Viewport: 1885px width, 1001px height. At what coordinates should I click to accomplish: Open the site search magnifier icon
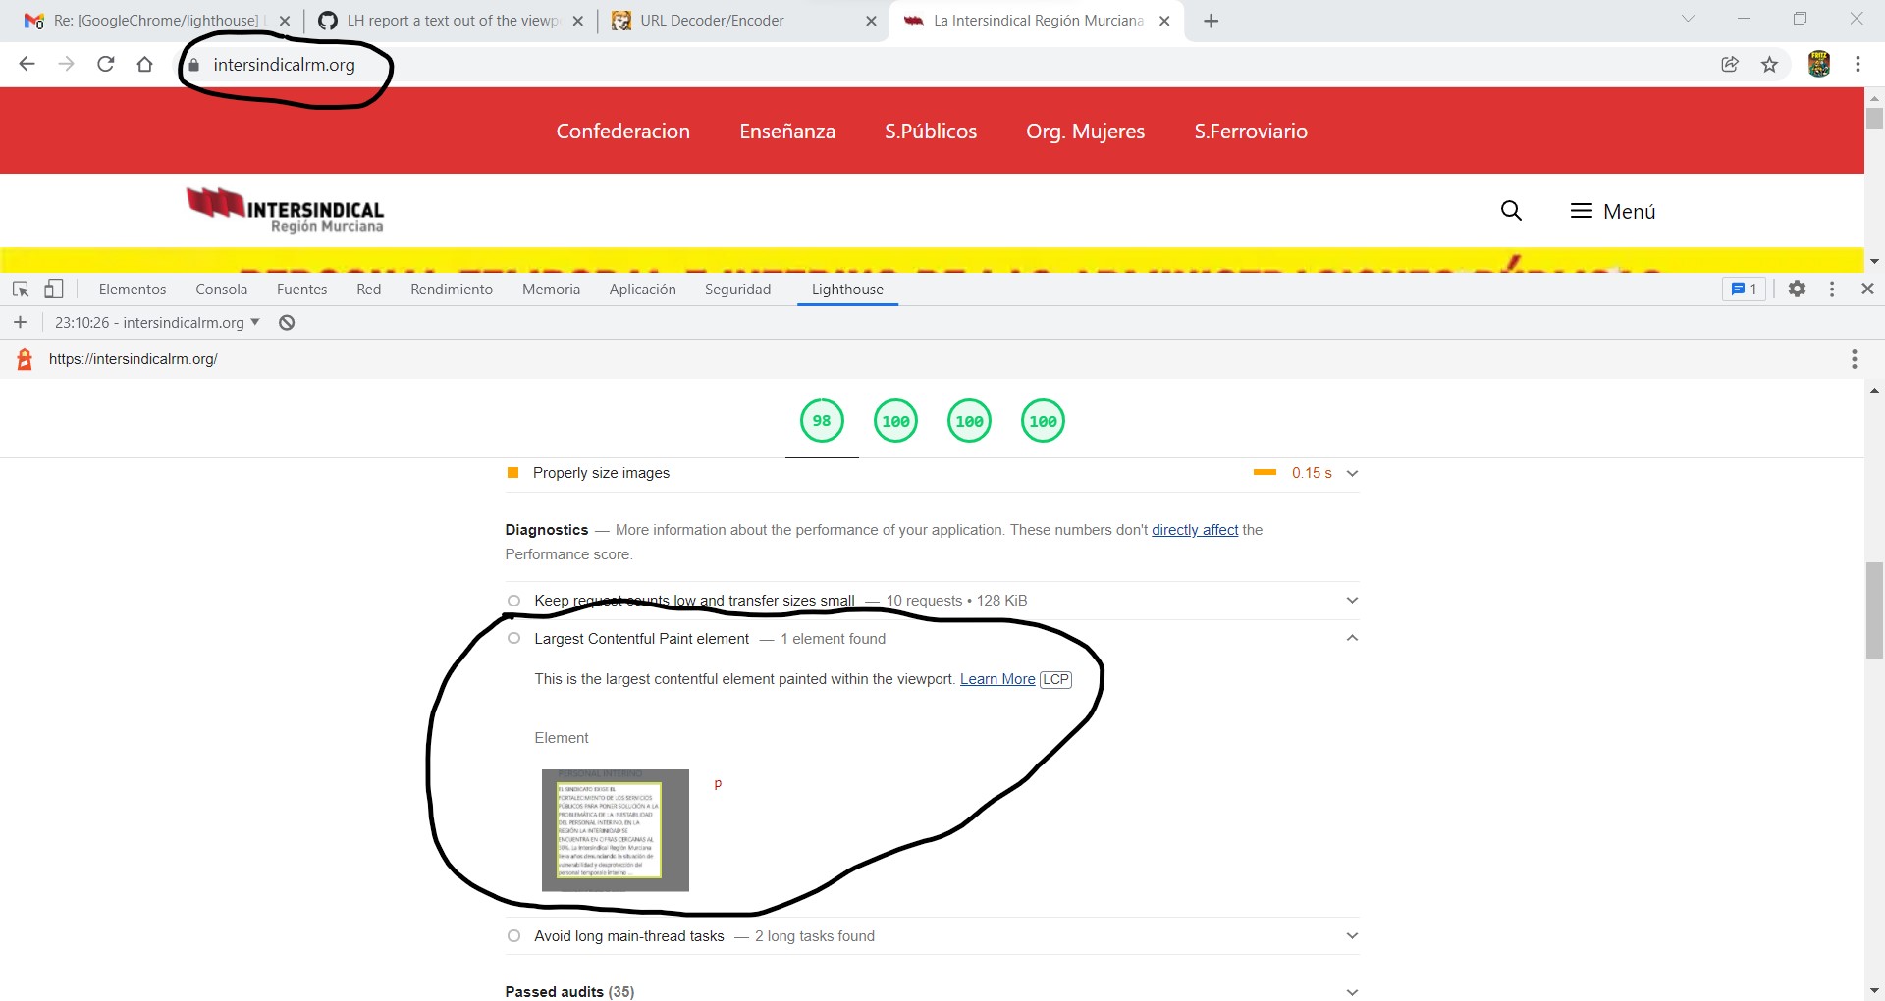click(x=1511, y=210)
